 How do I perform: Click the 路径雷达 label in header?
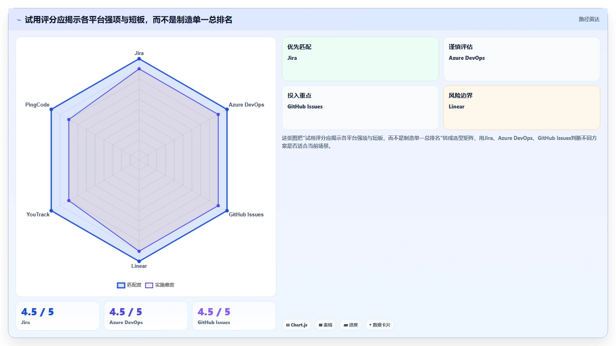589,19
